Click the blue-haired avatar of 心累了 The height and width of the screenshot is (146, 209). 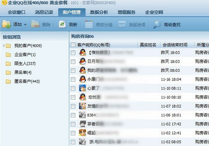point(82,88)
